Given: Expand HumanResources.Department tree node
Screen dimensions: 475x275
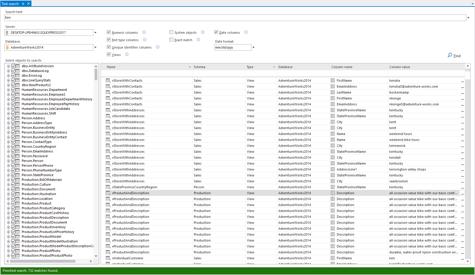Looking at the screenshot, I should click(8, 90).
